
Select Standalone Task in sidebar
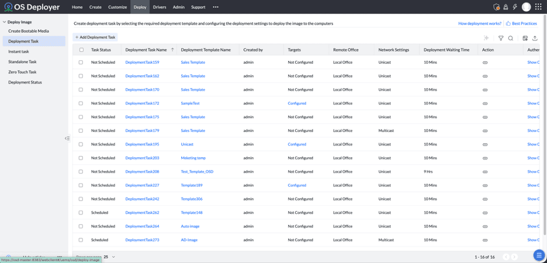(x=22, y=62)
